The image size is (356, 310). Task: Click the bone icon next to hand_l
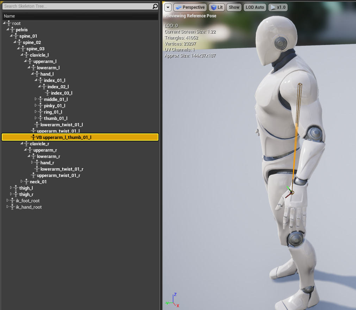click(37, 74)
